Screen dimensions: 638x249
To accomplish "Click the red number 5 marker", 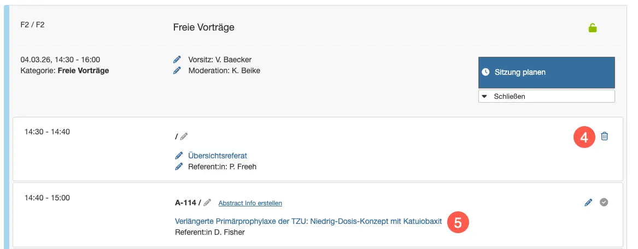I will [458, 223].
